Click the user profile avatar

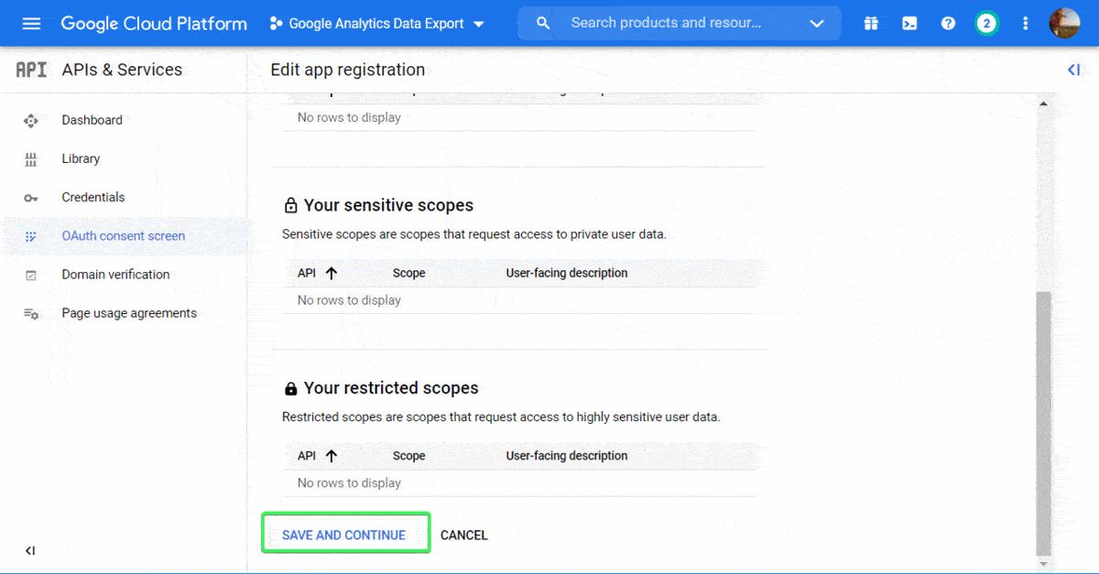click(1065, 23)
